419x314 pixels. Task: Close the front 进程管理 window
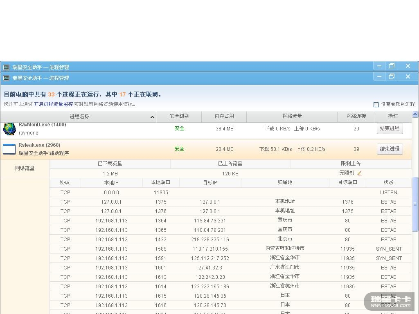pyautogui.click(x=408, y=76)
